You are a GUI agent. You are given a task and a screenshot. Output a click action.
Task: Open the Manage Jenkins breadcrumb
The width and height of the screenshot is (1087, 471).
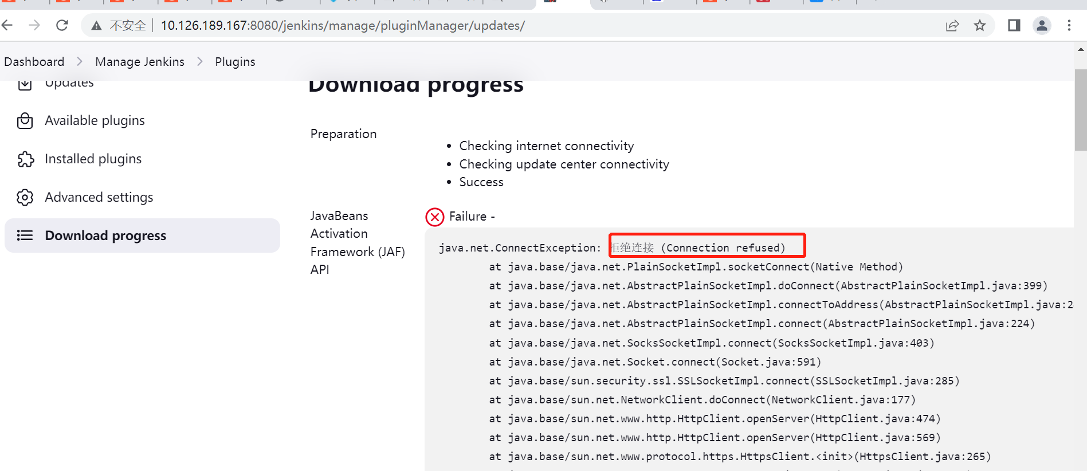pyautogui.click(x=140, y=62)
